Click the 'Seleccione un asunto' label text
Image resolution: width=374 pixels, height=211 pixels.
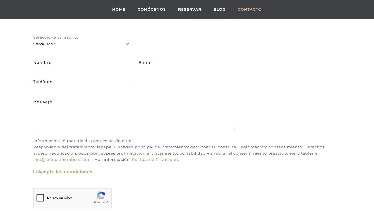click(56, 37)
